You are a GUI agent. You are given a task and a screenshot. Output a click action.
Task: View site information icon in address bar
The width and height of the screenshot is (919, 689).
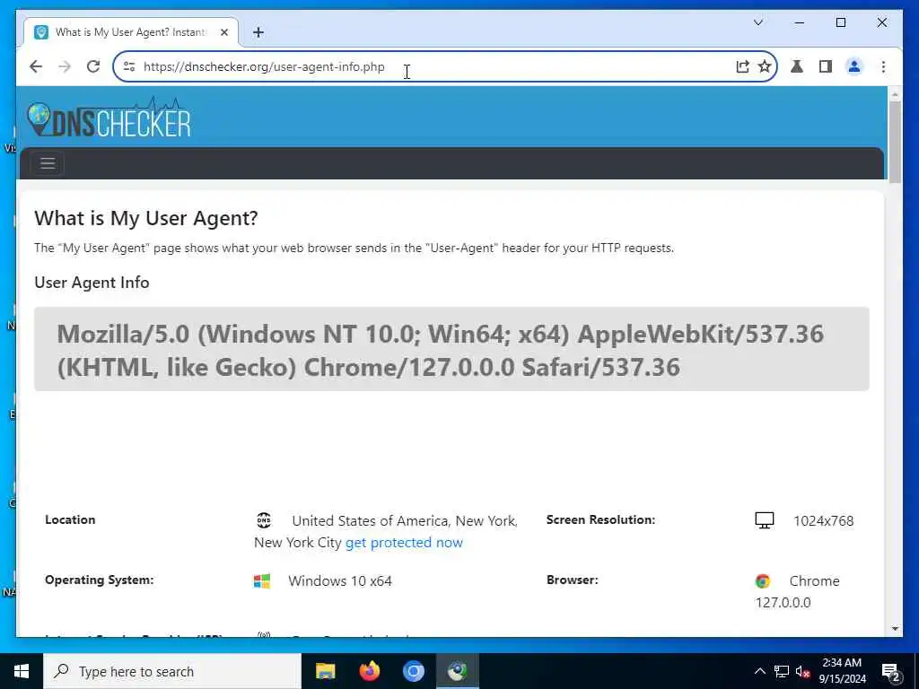click(x=129, y=66)
